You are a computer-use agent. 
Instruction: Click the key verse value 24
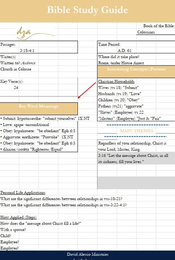16,88
